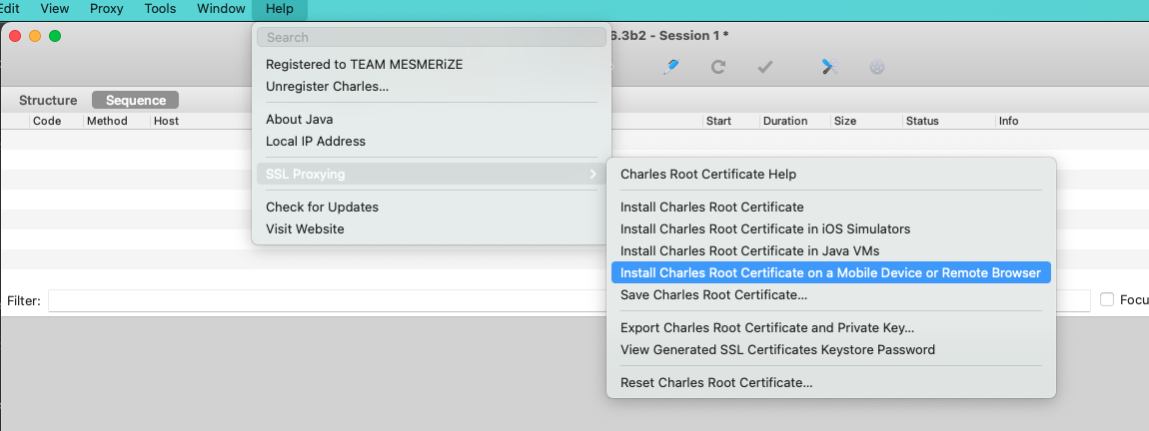The height and width of the screenshot is (431, 1149).
Task: Open the Window menu
Action: pos(221,9)
